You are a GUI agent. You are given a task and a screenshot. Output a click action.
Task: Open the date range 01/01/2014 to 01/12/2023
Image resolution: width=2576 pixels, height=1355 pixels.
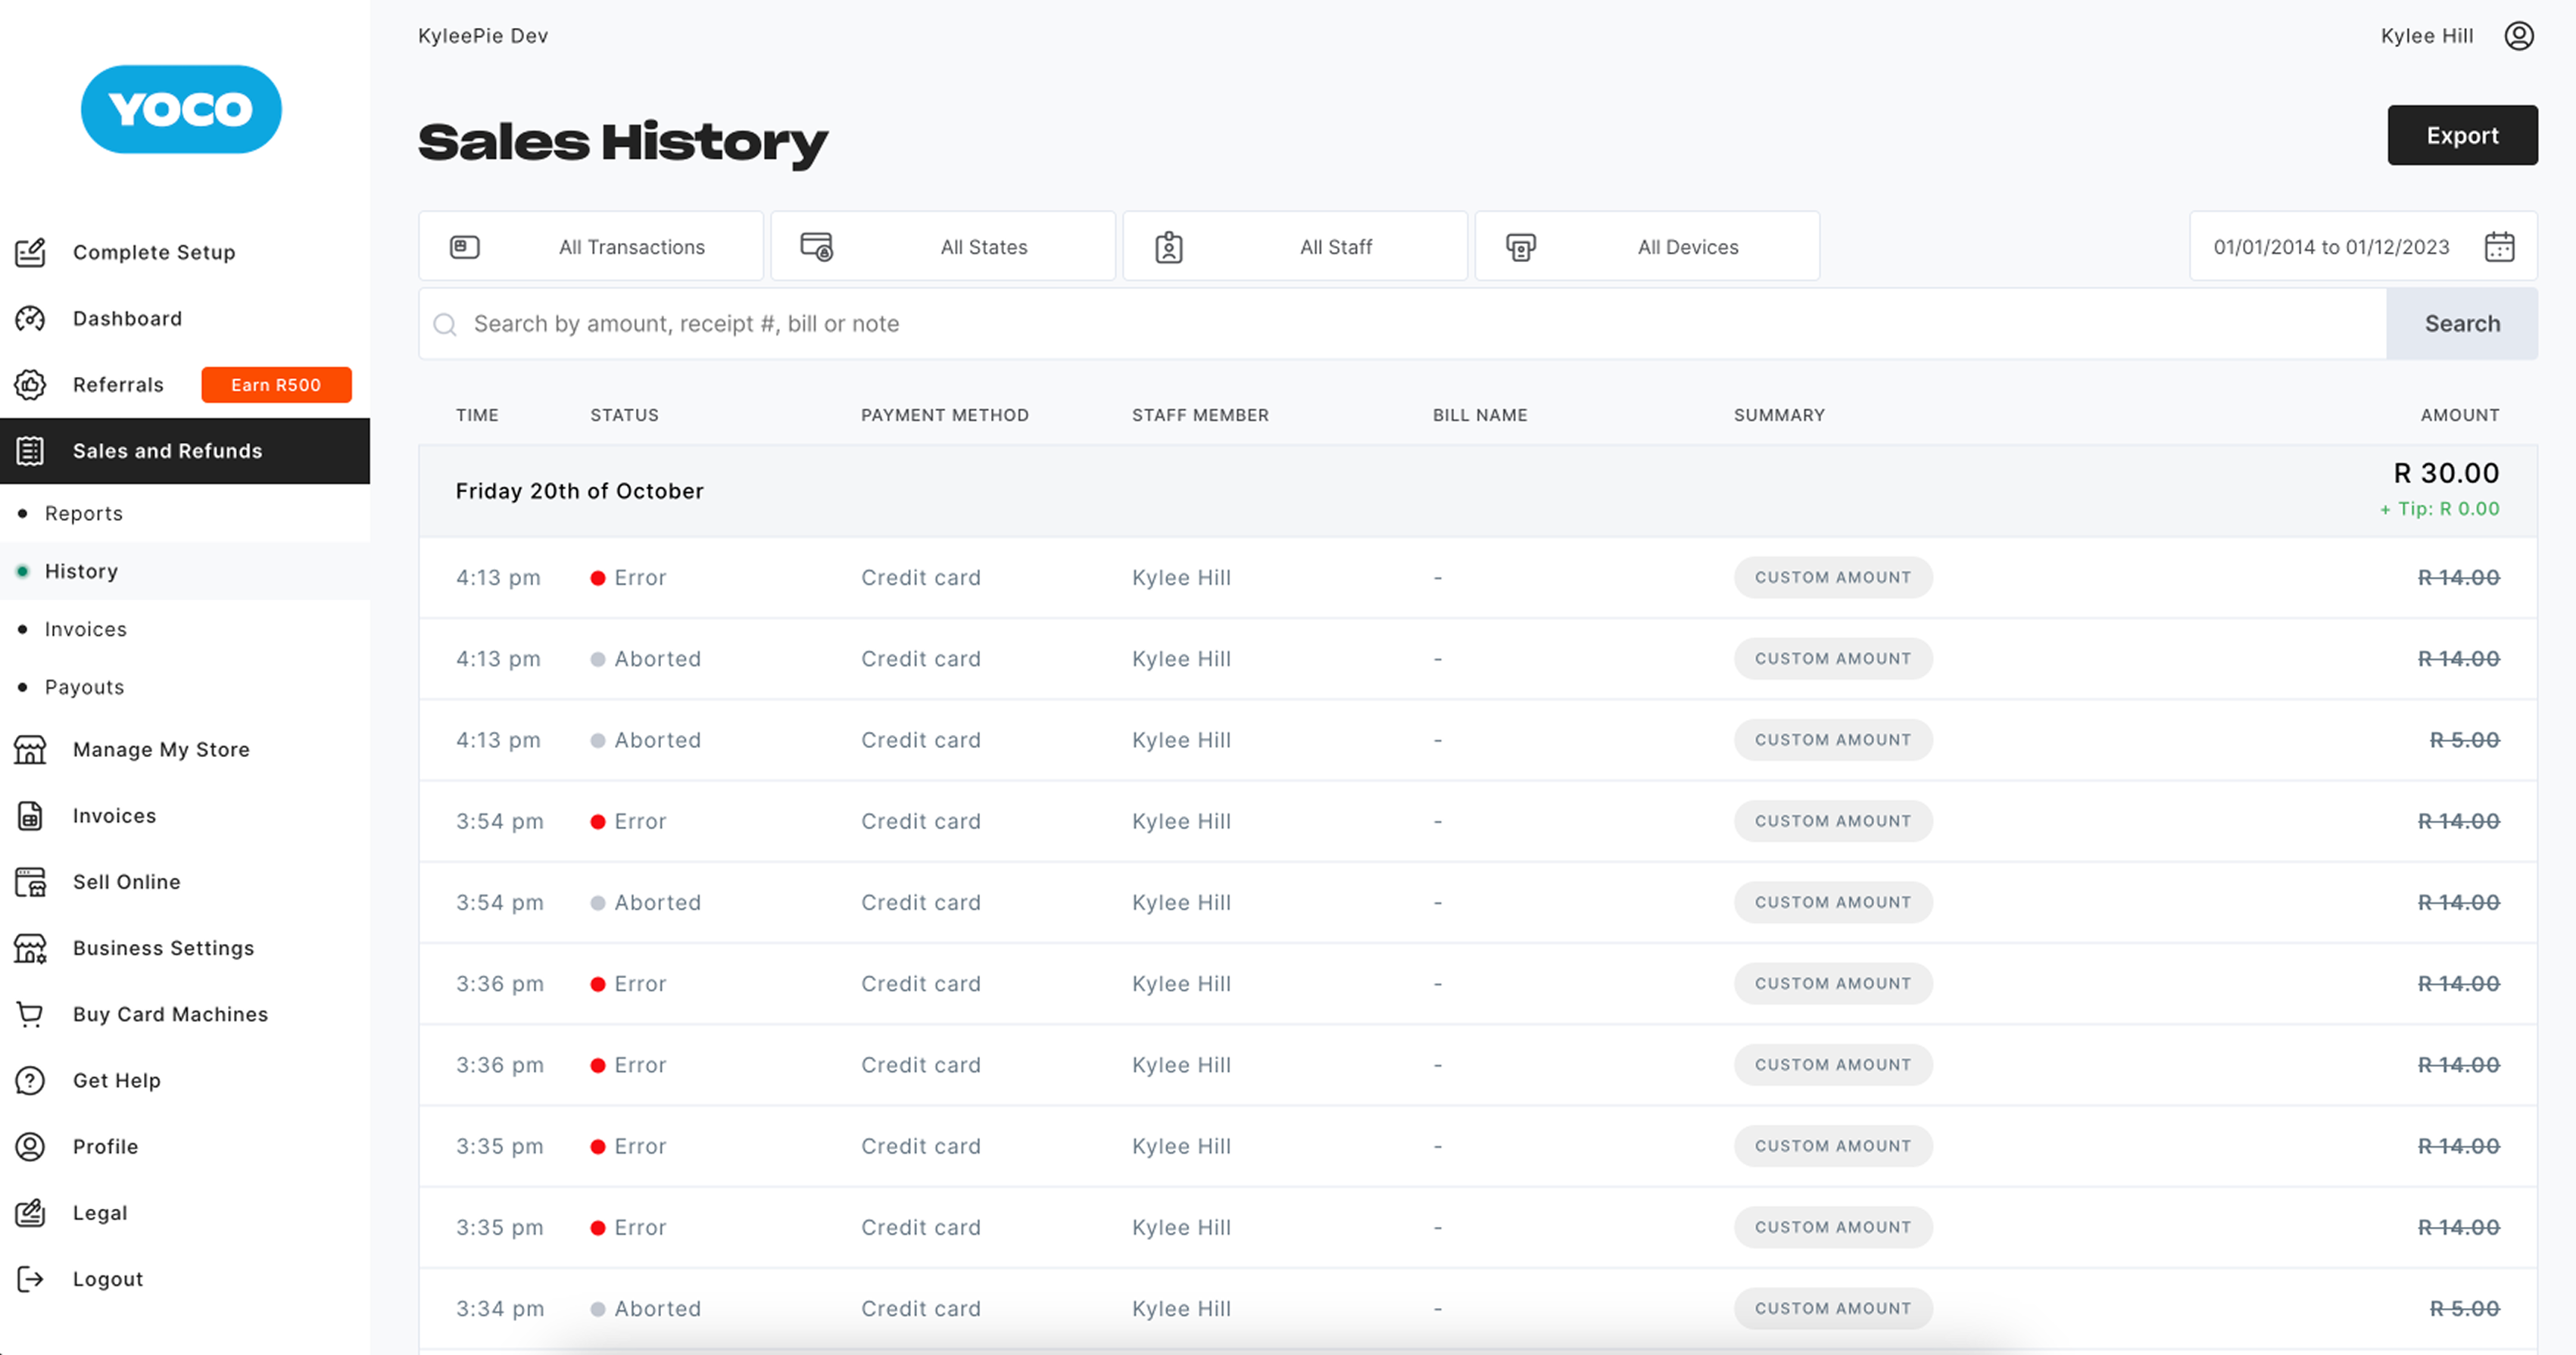[2363, 246]
